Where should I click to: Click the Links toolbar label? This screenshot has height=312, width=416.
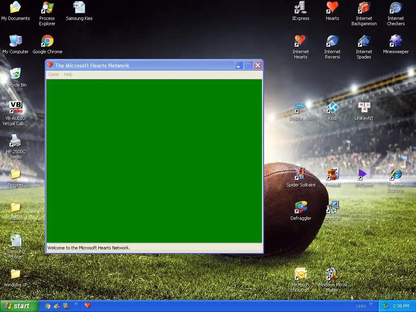coord(361,306)
